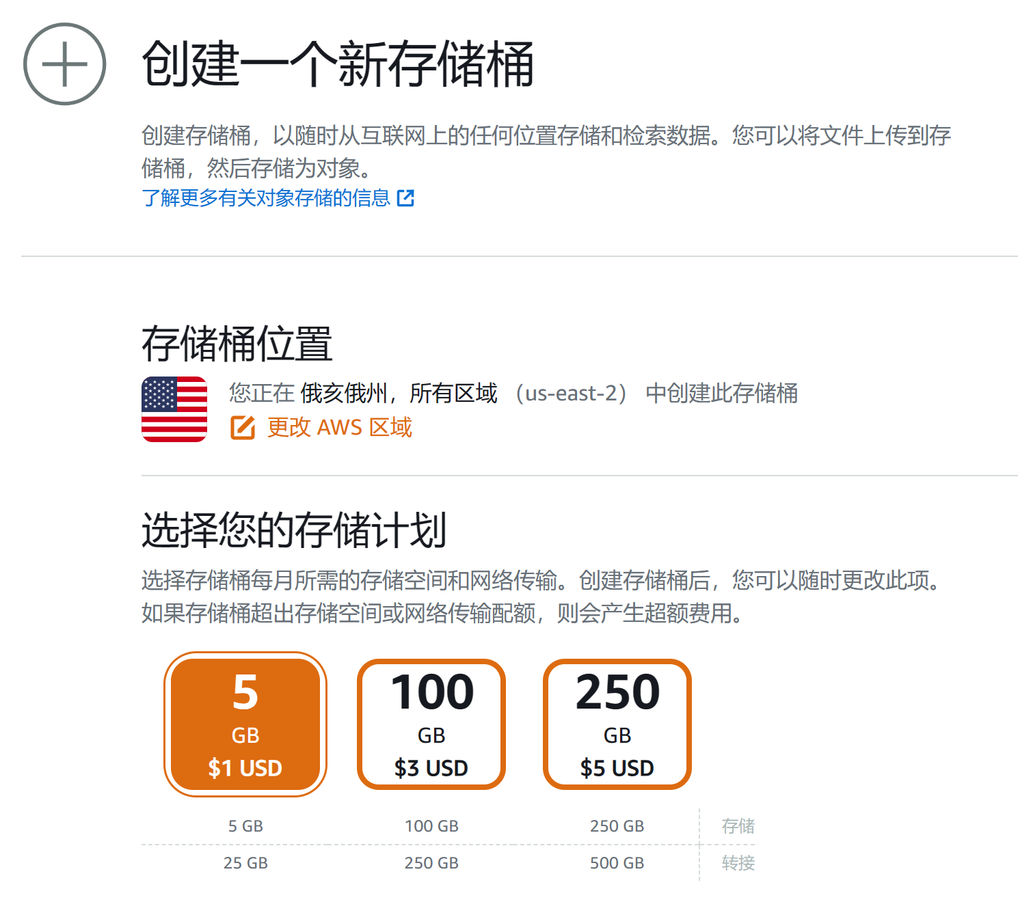Open 了解更多有关对象存储的信息 link
The width and height of the screenshot is (1018, 902).
(265, 198)
